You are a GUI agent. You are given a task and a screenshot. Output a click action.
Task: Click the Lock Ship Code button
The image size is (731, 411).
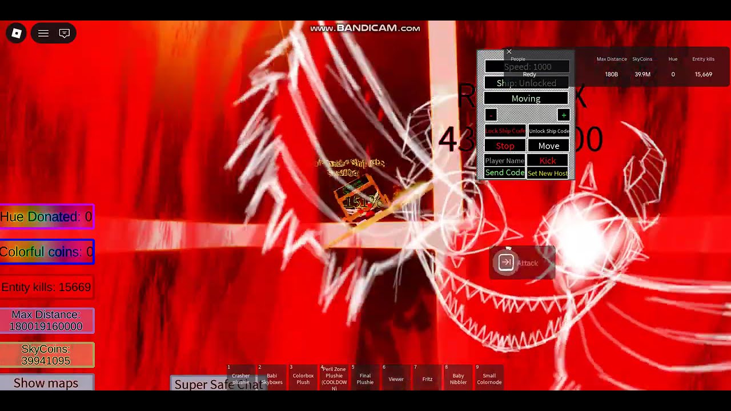[x=505, y=131]
